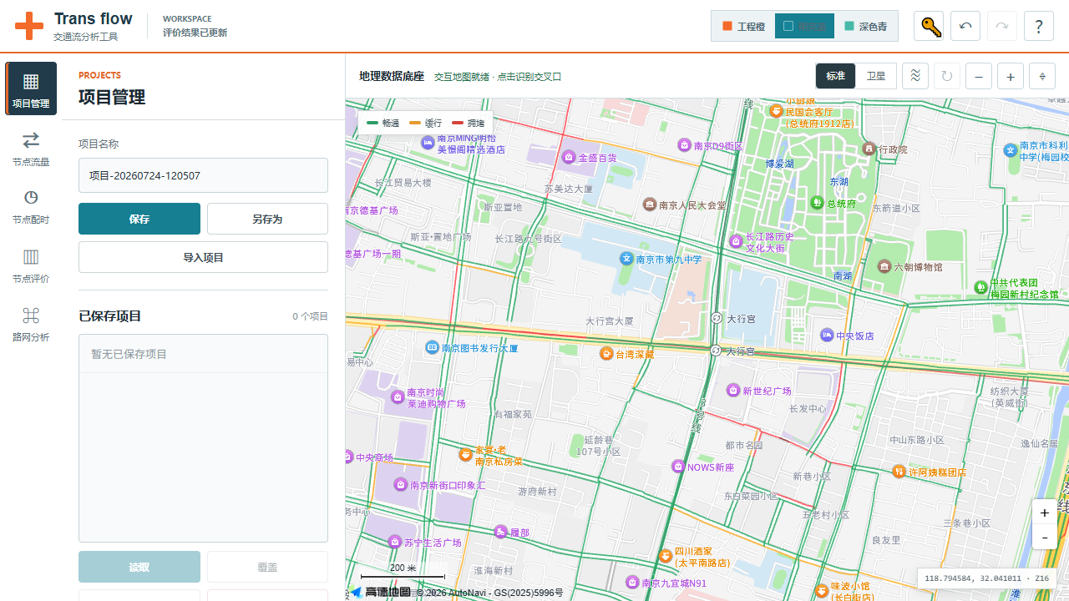Choose the 深色青 teal theme
Viewport: 1069px width, 601px height.
click(x=865, y=27)
